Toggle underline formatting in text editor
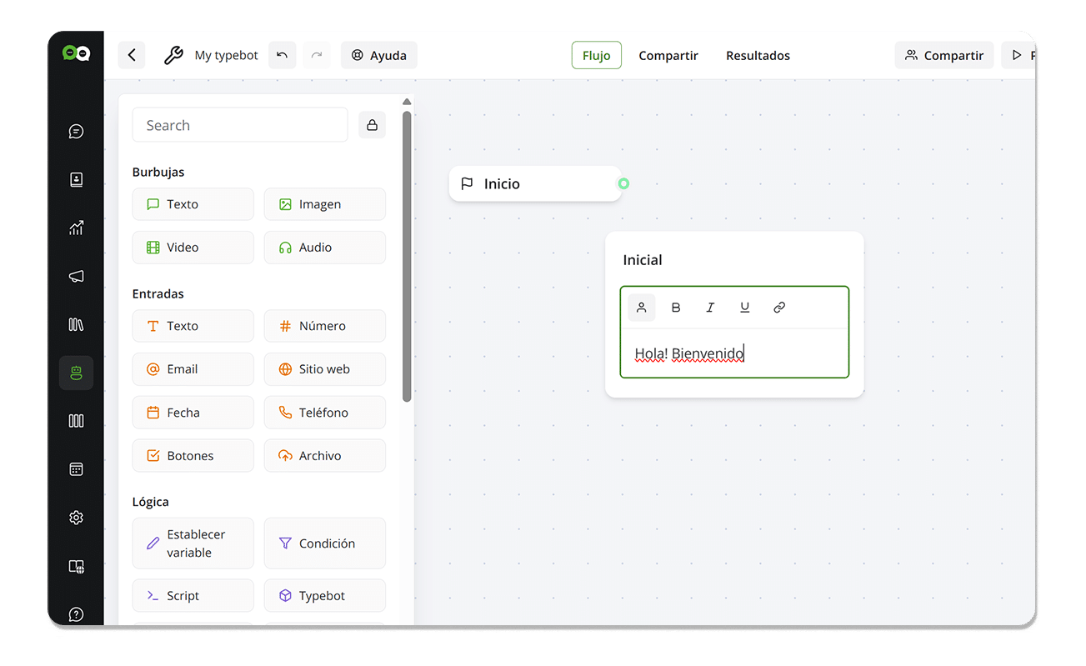 (744, 308)
